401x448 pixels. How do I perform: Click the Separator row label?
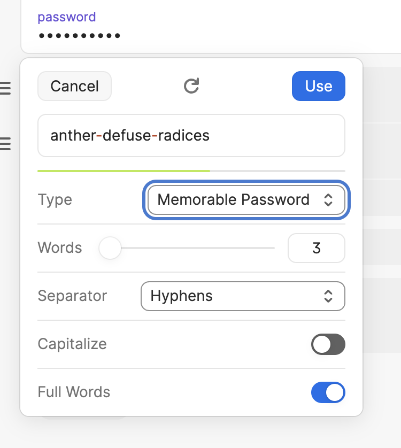pos(72,296)
